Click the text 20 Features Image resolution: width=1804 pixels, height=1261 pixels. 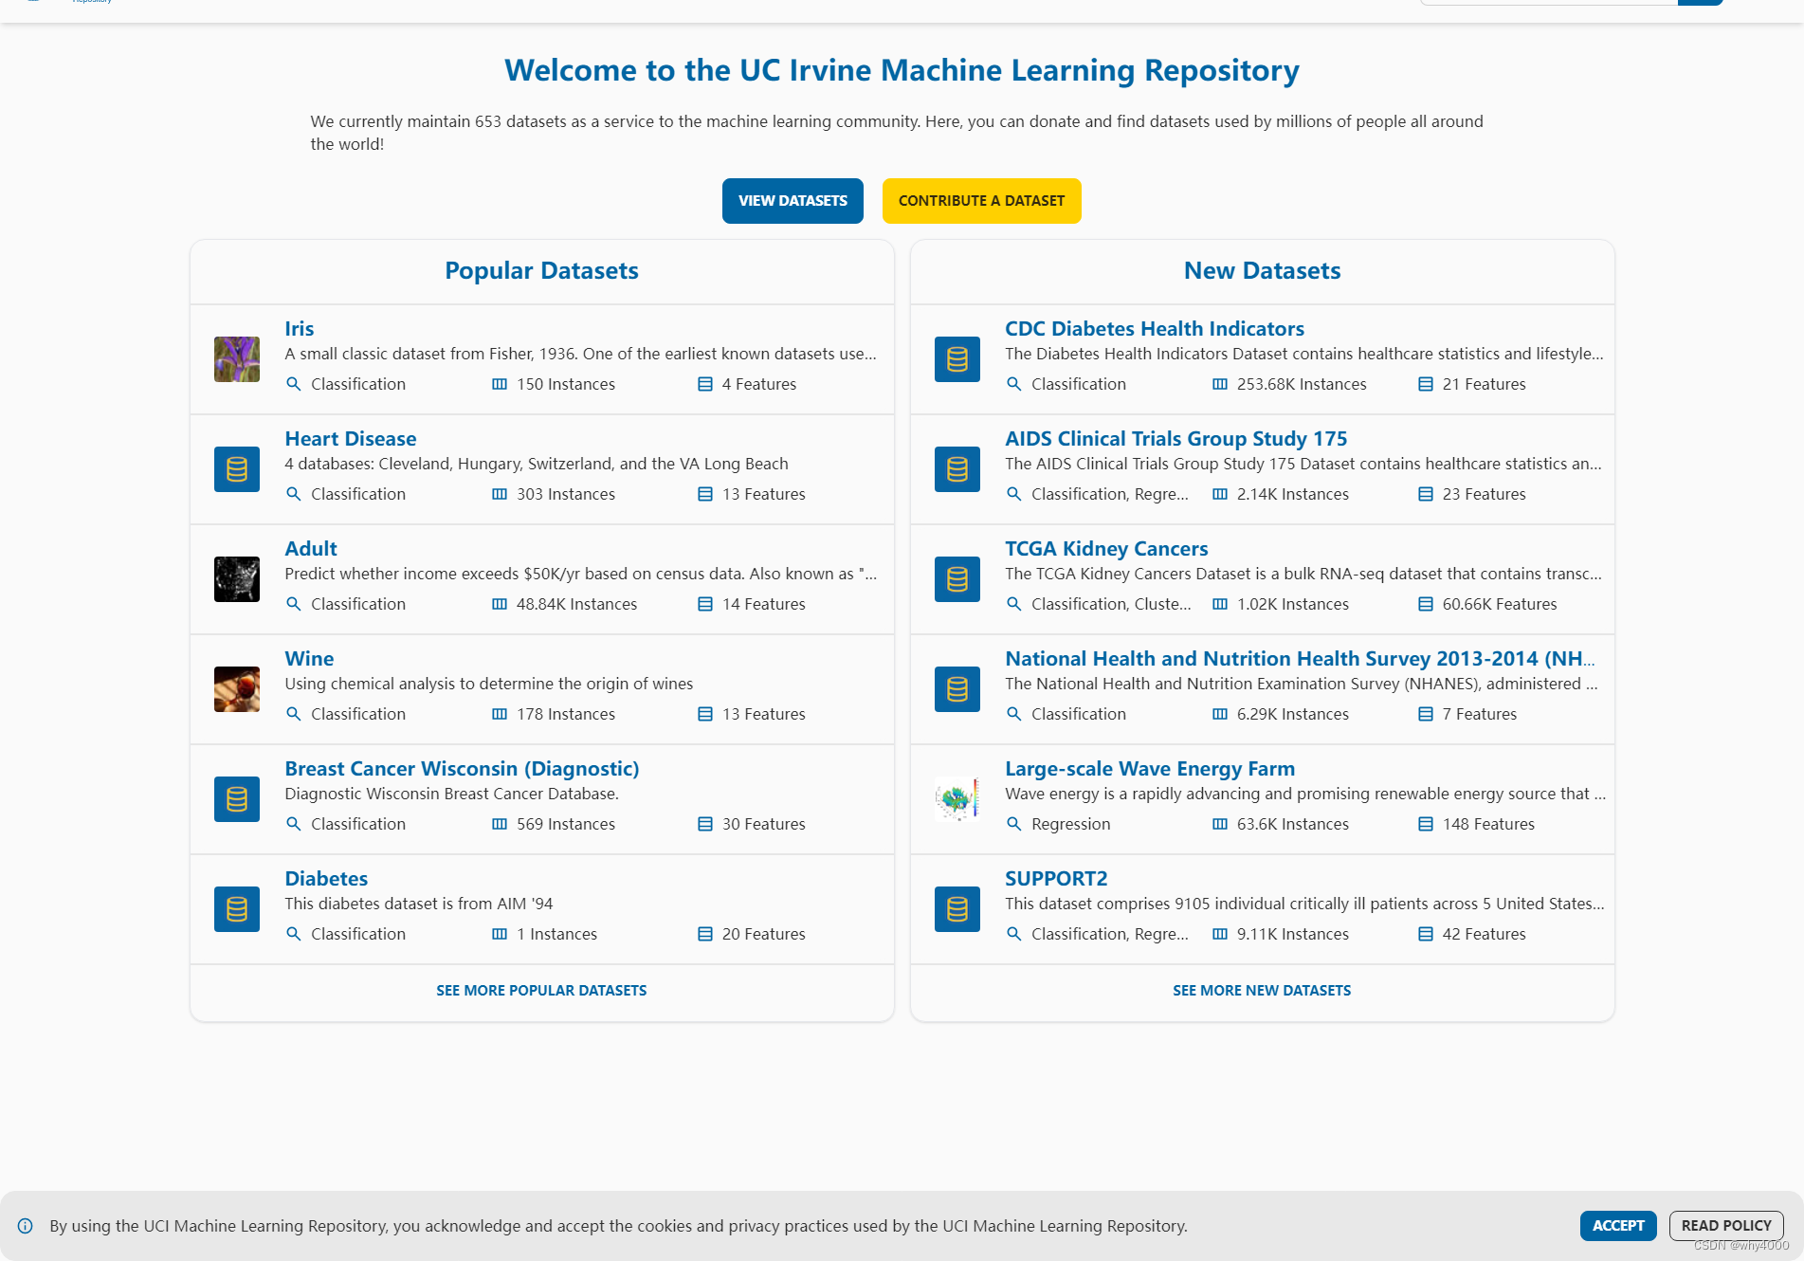[764, 934]
